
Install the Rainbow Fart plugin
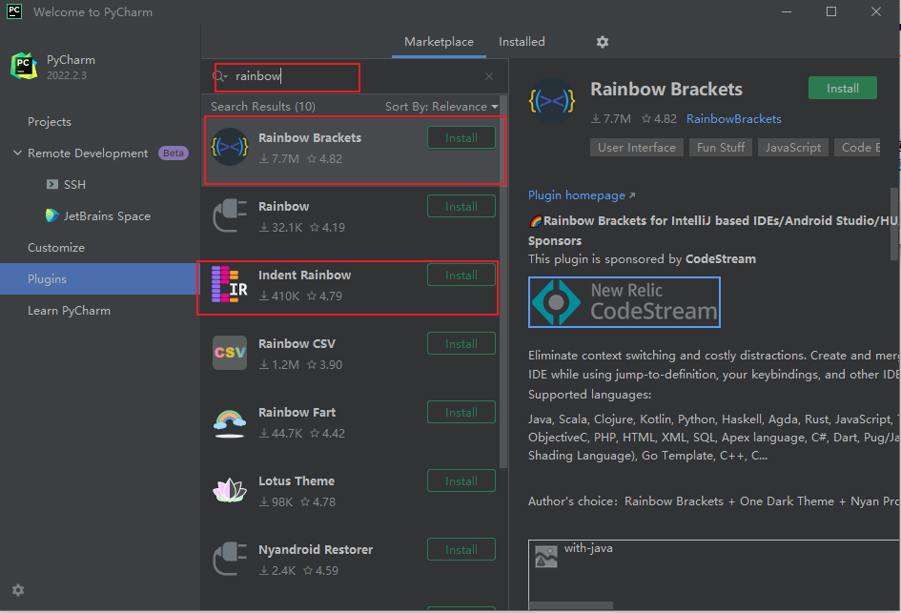pyautogui.click(x=461, y=413)
